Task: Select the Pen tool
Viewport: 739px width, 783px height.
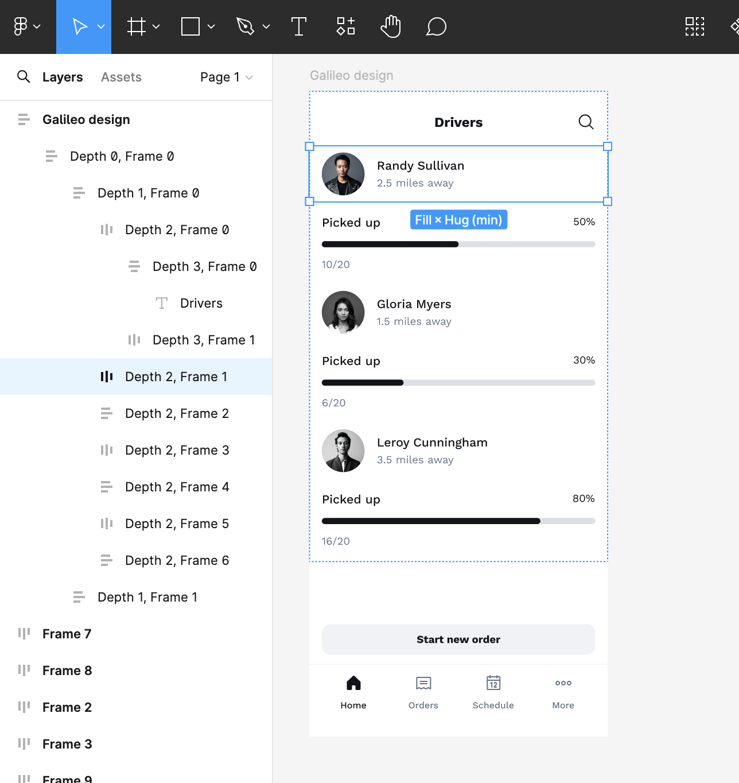Action: pyautogui.click(x=245, y=26)
